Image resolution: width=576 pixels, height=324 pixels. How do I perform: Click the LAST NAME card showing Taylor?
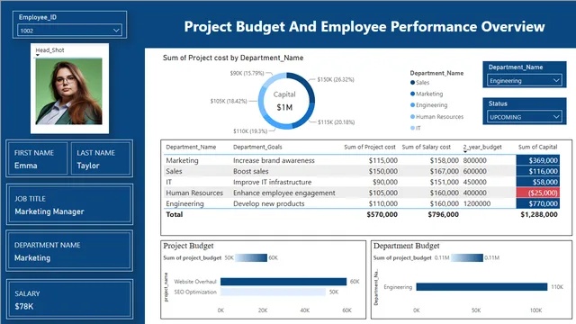[101, 158]
